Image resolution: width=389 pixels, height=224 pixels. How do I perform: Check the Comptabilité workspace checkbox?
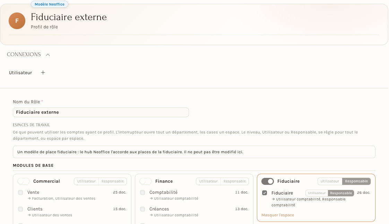pyautogui.click(x=142, y=192)
